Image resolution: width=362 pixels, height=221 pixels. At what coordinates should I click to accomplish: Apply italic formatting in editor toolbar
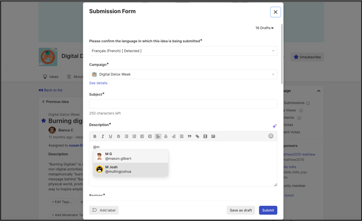click(103, 137)
